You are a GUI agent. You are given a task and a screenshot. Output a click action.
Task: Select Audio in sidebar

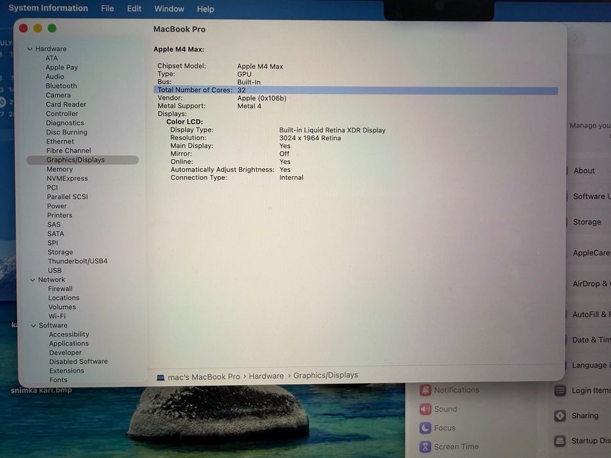point(54,77)
